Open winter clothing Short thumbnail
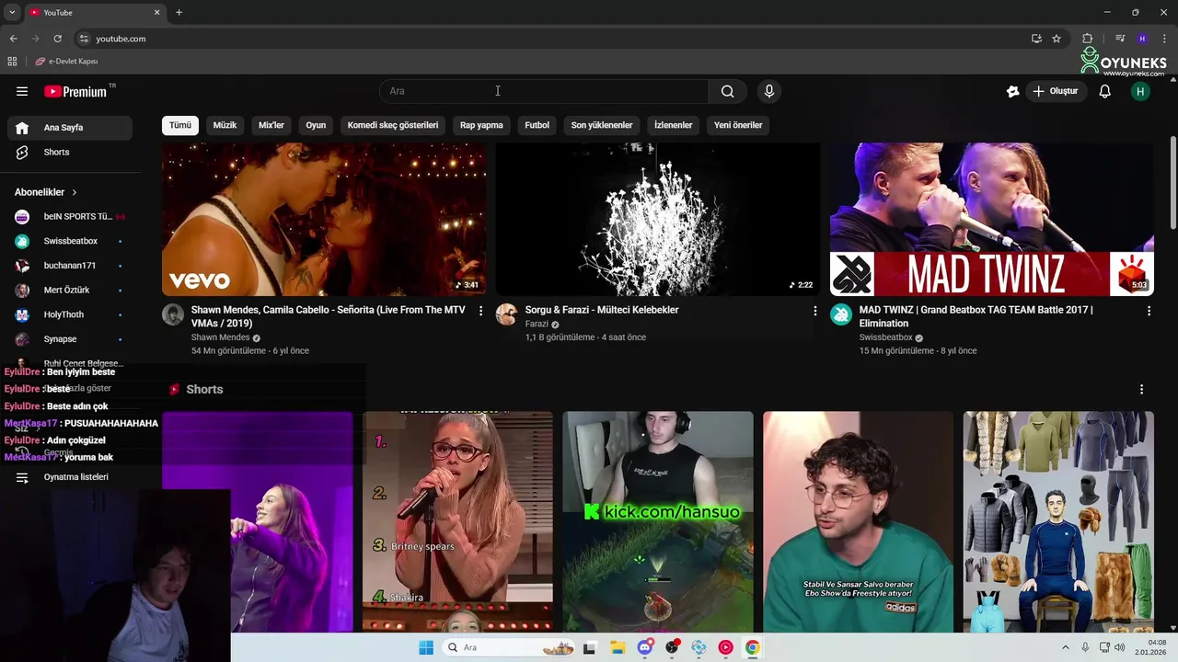Viewport: 1178px width, 662px height. point(1058,521)
